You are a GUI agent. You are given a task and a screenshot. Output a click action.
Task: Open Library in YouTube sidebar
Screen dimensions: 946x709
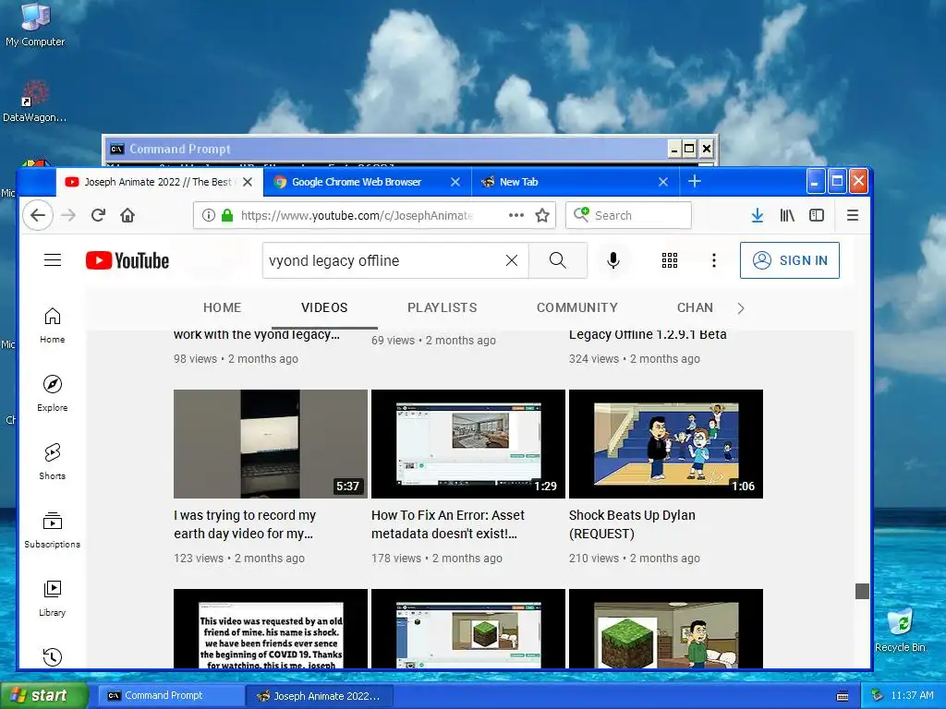coord(53,598)
